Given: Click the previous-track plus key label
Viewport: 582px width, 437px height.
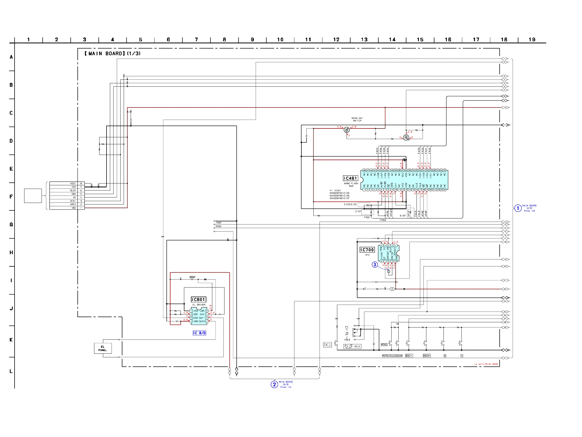Looking at the screenshot, I should click(427, 356).
